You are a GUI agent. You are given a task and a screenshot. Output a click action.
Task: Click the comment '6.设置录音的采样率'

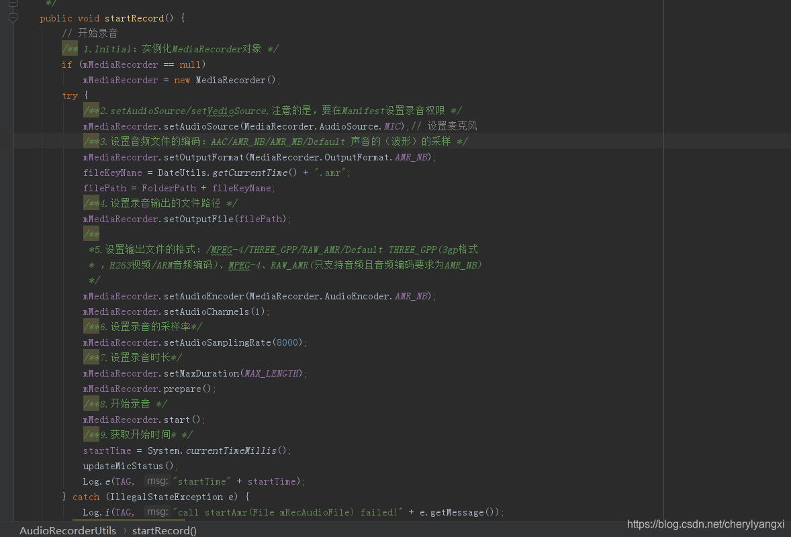point(145,327)
